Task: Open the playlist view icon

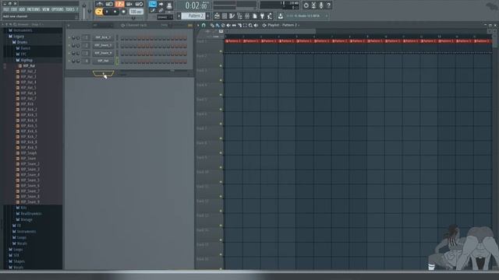Action: tap(217, 16)
